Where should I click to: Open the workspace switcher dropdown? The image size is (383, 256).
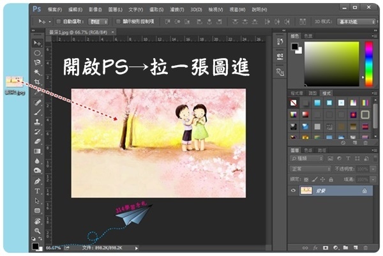coord(356,22)
